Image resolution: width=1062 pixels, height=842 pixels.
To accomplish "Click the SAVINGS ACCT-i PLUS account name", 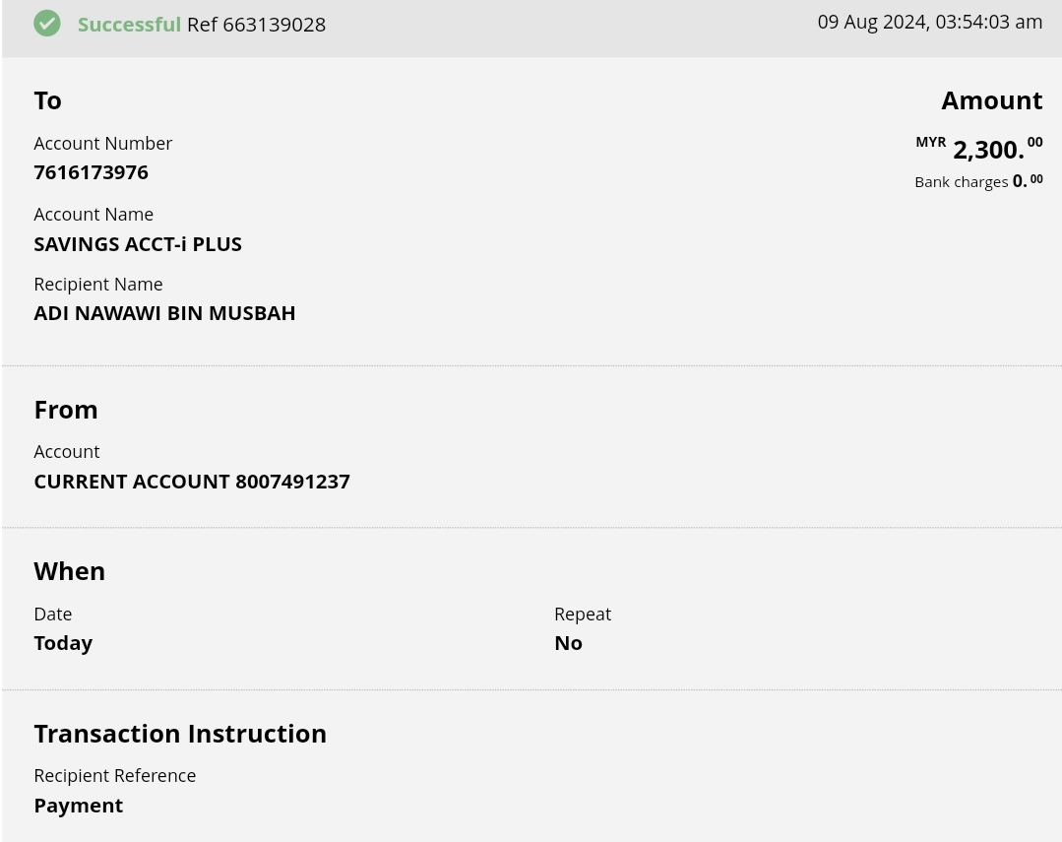I will (x=138, y=244).
